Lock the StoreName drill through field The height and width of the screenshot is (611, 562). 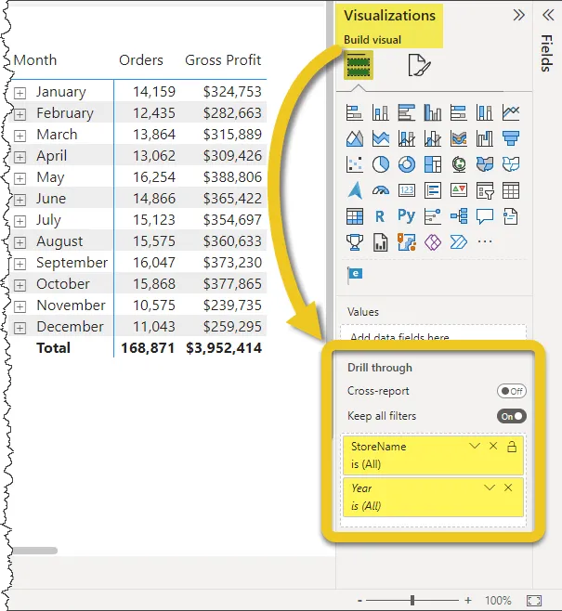(x=511, y=447)
